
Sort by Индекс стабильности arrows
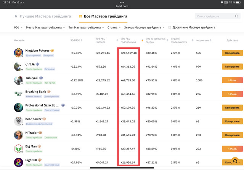193,40
